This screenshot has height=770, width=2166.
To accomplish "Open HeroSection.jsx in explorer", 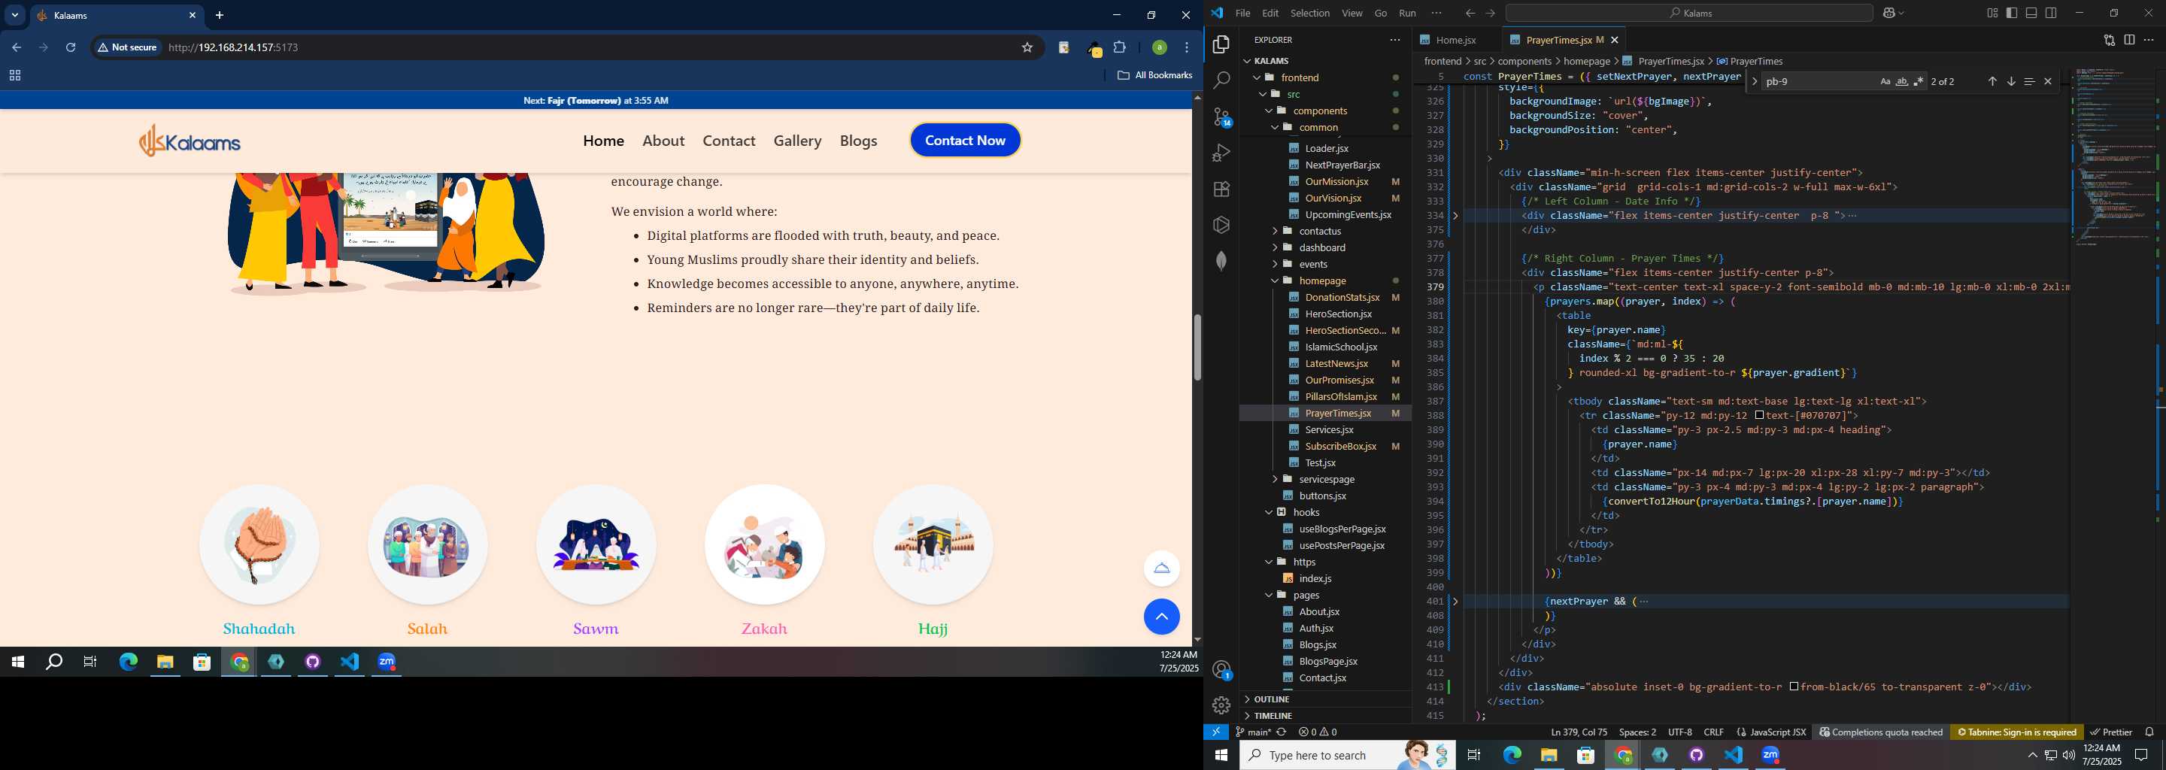I will 1338,314.
